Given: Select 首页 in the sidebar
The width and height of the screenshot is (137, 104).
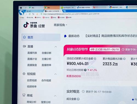Looking at the screenshot, I should click(41, 37).
